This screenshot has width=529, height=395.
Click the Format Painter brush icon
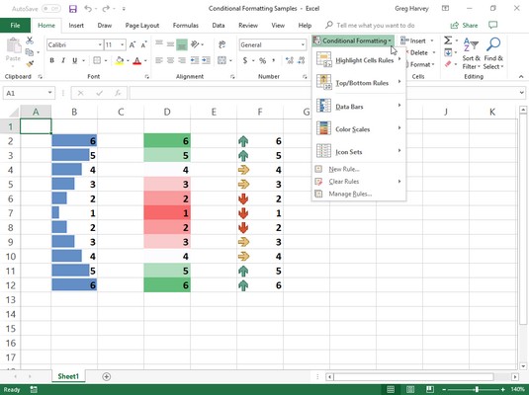[x=30, y=64]
